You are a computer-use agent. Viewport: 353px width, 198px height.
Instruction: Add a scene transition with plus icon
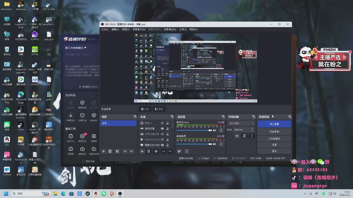click(237, 136)
